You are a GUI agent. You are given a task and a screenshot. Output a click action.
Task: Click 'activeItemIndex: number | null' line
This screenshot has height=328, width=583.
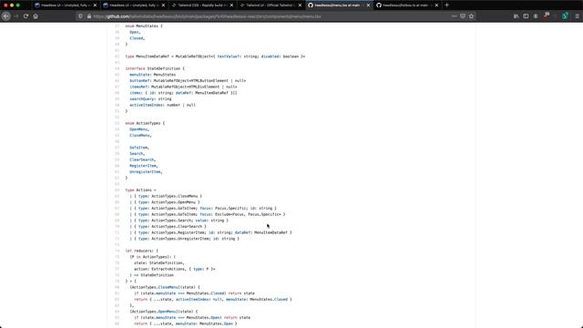coord(162,105)
